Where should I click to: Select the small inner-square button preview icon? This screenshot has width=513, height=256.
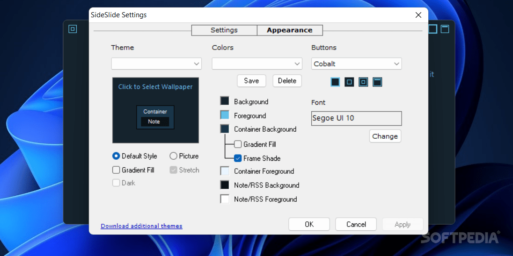[349, 82]
